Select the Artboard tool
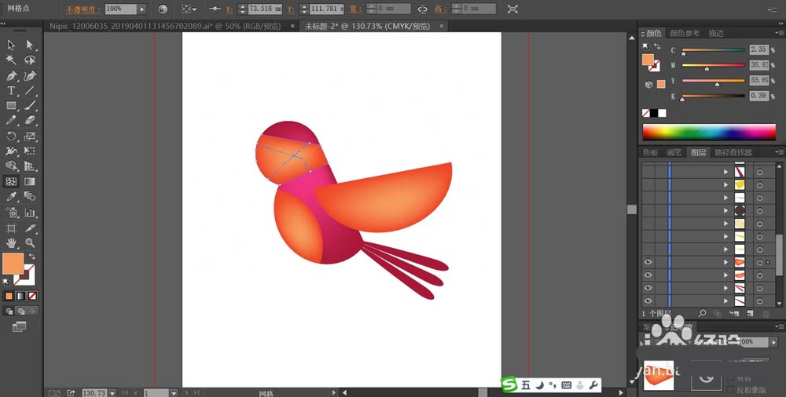786x397 pixels. [x=11, y=228]
